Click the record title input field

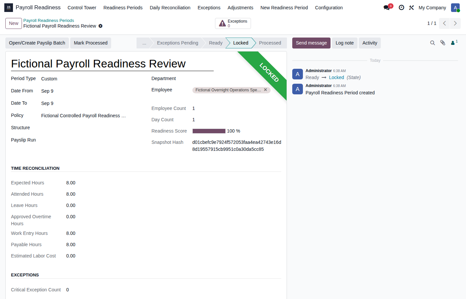point(112,63)
